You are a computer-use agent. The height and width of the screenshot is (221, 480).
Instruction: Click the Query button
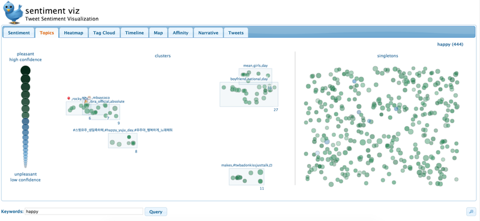click(156, 211)
